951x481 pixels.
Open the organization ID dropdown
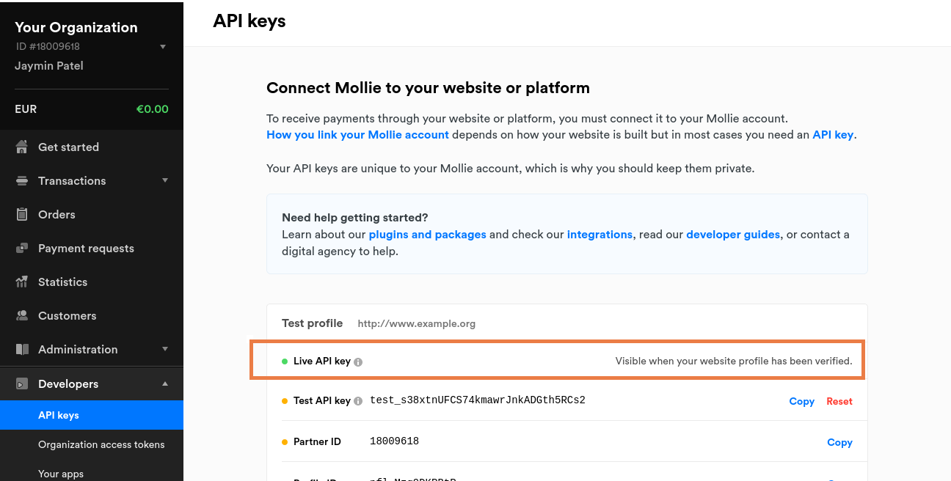coord(163,46)
